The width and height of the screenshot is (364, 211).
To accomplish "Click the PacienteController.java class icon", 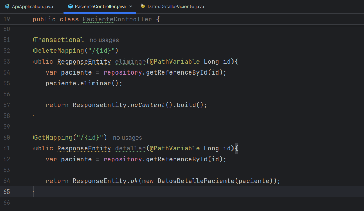I will coord(70,7).
